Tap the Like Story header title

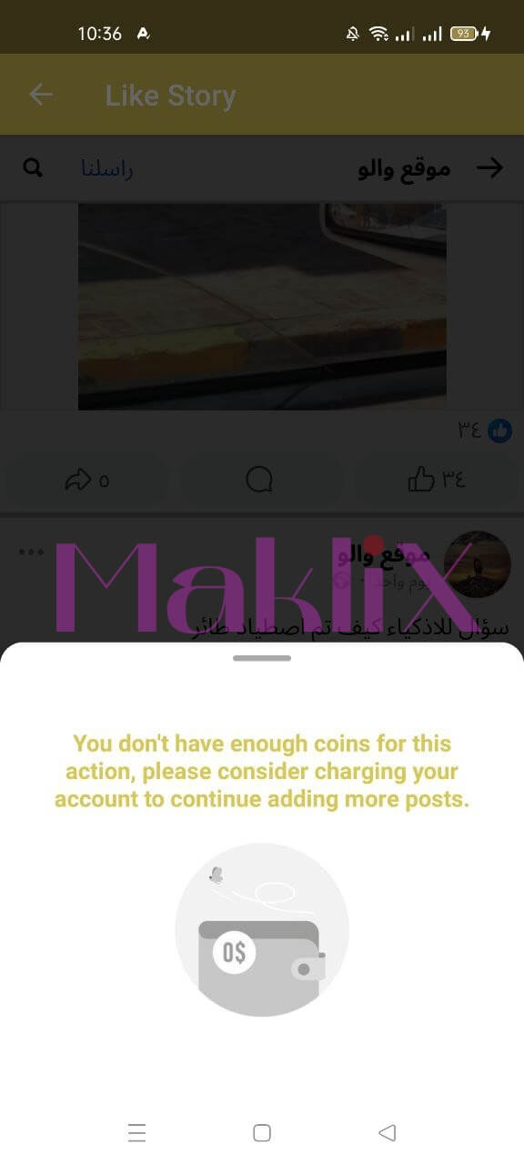tap(170, 96)
